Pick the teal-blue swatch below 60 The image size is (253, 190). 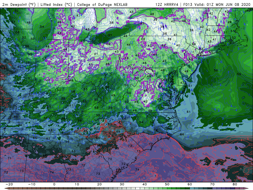(x=192, y=188)
